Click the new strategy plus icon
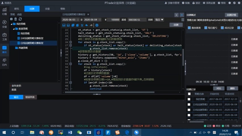Viewport: 242px width, 136px height. pos(11,19)
